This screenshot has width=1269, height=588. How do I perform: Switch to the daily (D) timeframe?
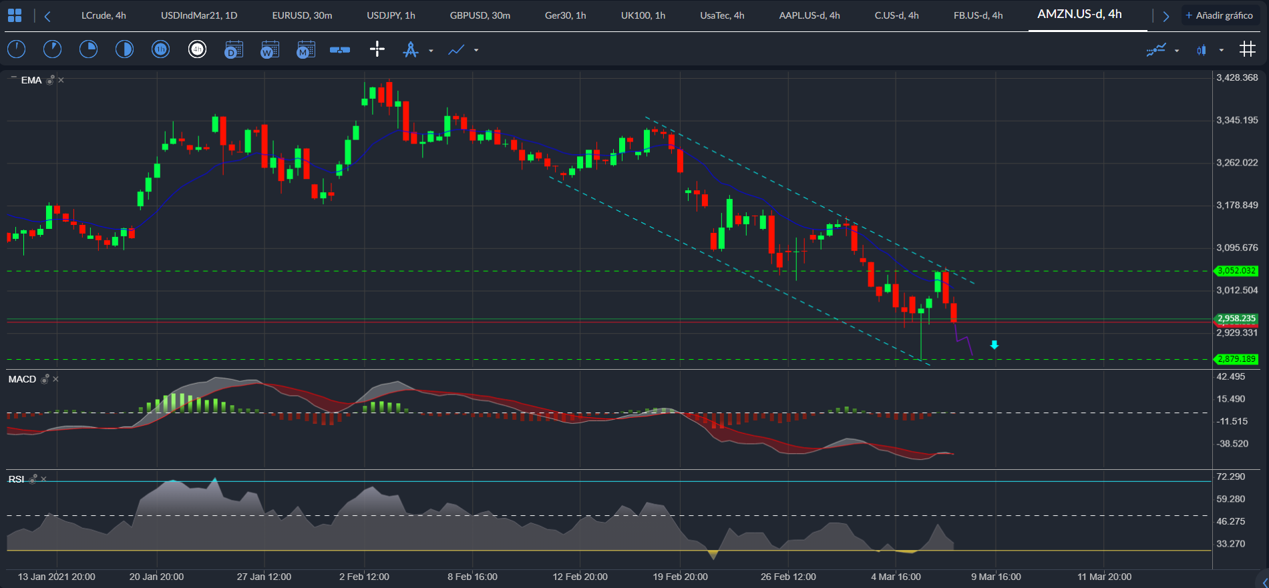(x=233, y=49)
